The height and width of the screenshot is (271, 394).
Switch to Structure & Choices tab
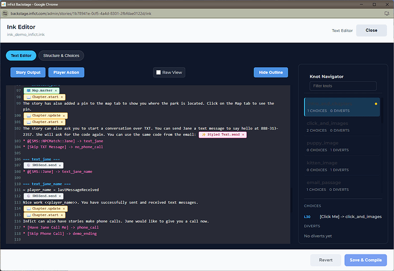61,55
